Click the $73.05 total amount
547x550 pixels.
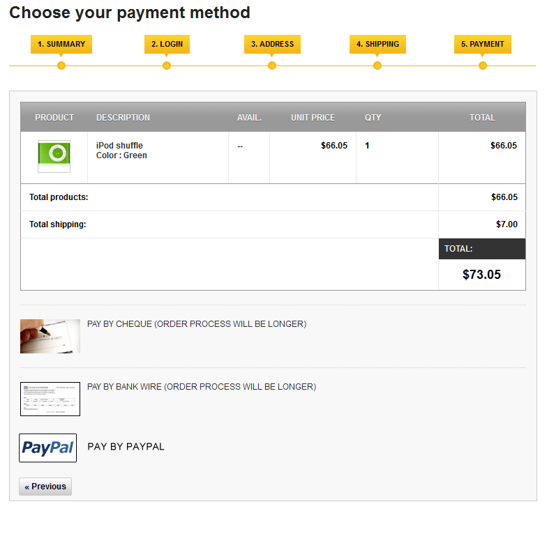pyautogui.click(x=481, y=275)
